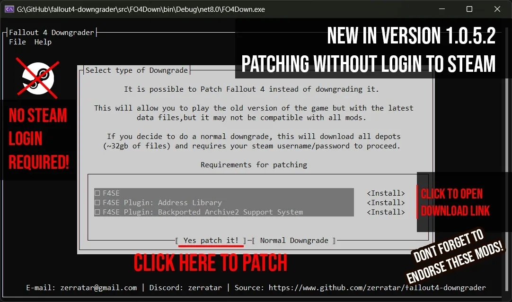This screenshot has width=512, height=302.
Task: Tick the F4SE Plugin: Address Library checkbox
Action: 97,203
